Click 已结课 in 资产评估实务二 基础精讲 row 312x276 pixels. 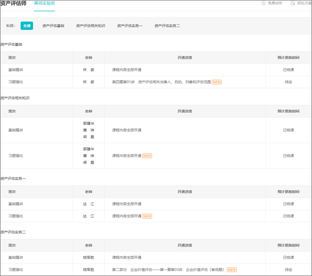[x=288, y=257]
